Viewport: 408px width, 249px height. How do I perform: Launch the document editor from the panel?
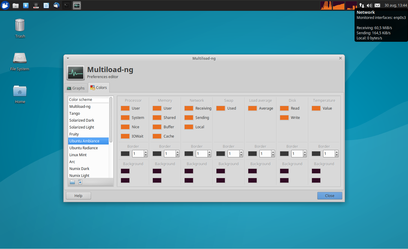(x=46, y=5)
